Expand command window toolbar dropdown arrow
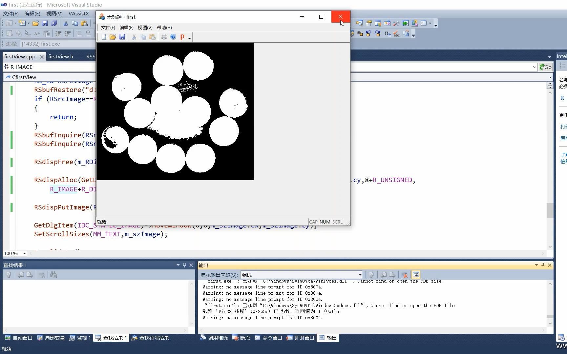The width and height of the screenshot is (567, 354). tap(430, 23)
